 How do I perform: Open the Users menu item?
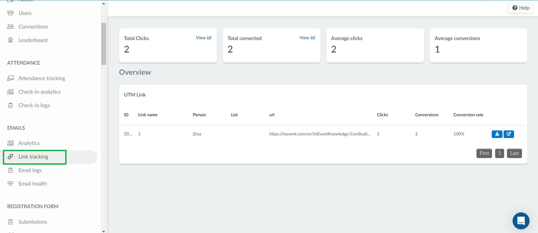coord(25,13)
